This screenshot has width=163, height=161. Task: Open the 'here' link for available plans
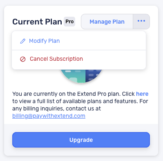[142, 94]
